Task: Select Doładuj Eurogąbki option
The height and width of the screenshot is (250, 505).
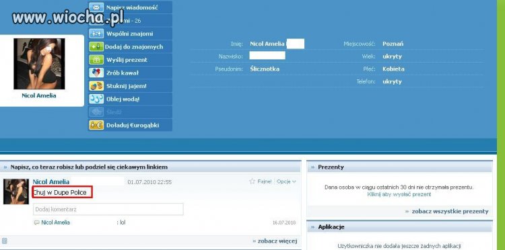Action: pyautogui.click(x=133, y=125)
